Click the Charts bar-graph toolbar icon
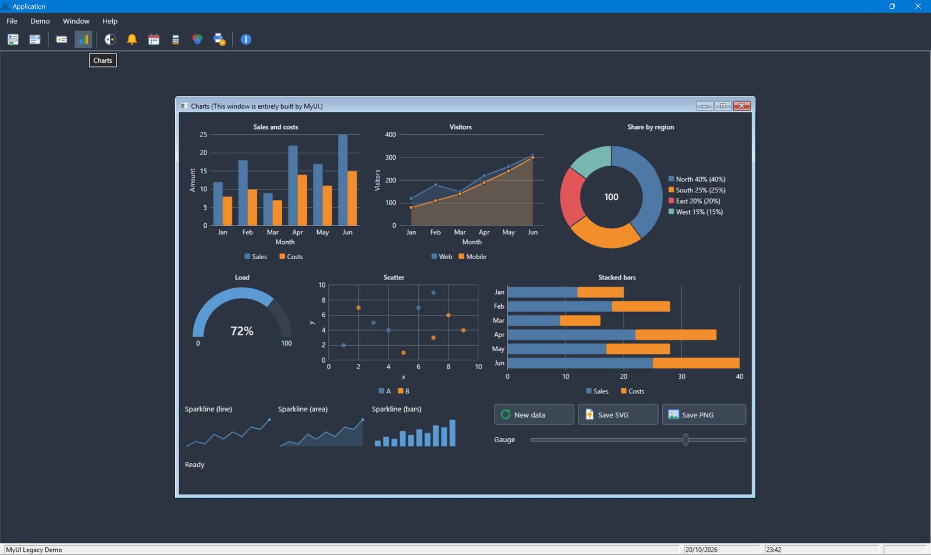Screen dimensions: 931x555 coord(84,40)
